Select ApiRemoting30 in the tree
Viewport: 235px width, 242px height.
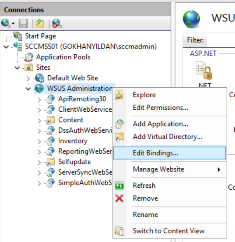[x=82, y=99]
